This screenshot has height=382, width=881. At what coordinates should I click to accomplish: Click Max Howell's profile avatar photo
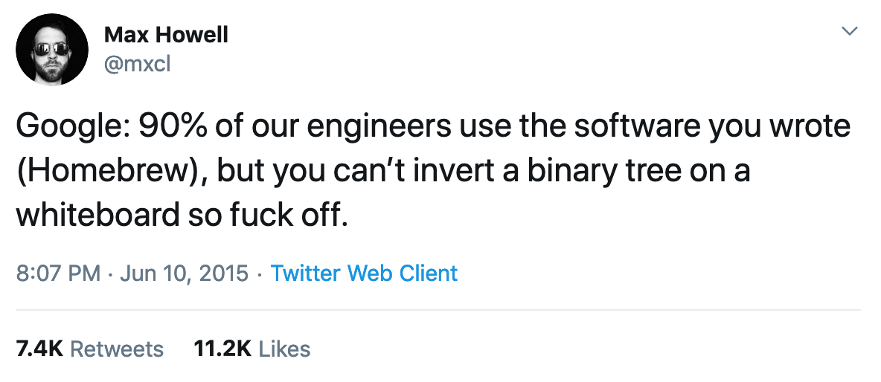(x=50, y=49)
